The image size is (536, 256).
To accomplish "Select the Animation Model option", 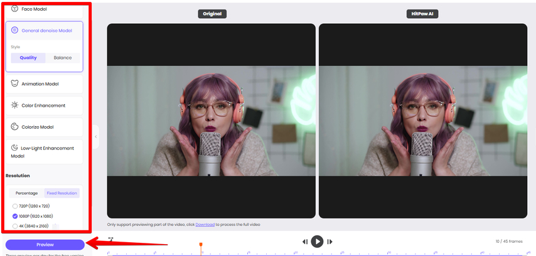I will pos(44,84).
